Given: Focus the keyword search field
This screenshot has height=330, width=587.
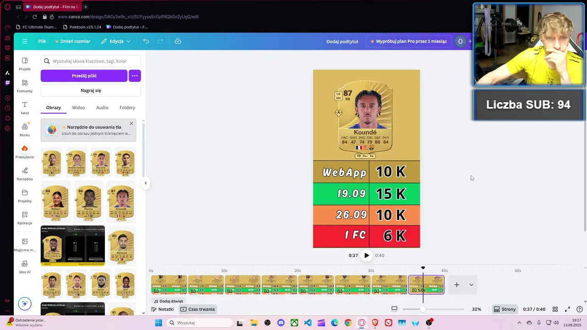Looking at the screenshot, I should [x=91, y=61].
